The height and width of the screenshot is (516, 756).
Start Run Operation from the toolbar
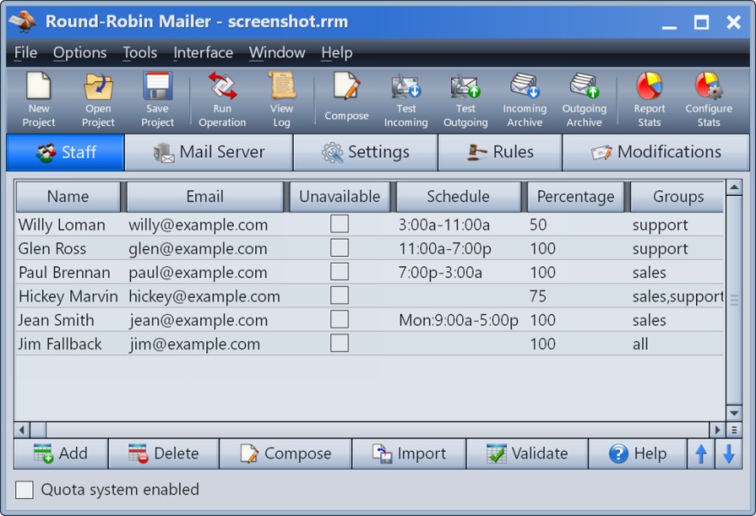tap(222, 88)
